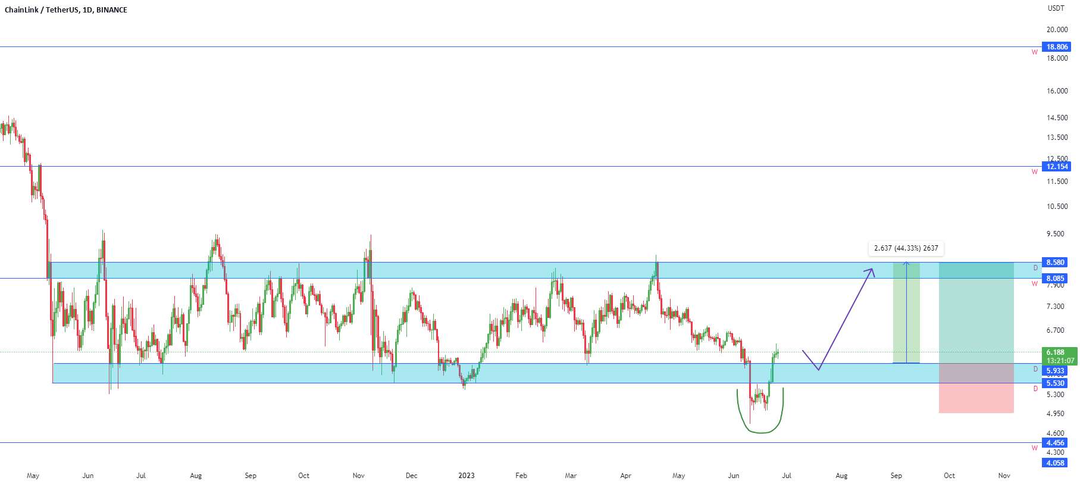Viewport: 1080px width, 484px height.
Task: Click the D marker beside the 8.580 label
Action: tap(1035, 268)
